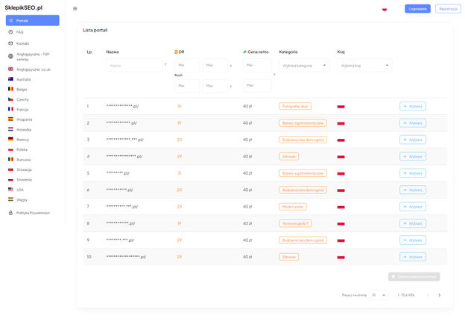Open rows-per-page dropdown showing 10
465x321 pixels.
pyautogui.click(x=379, y=295)
